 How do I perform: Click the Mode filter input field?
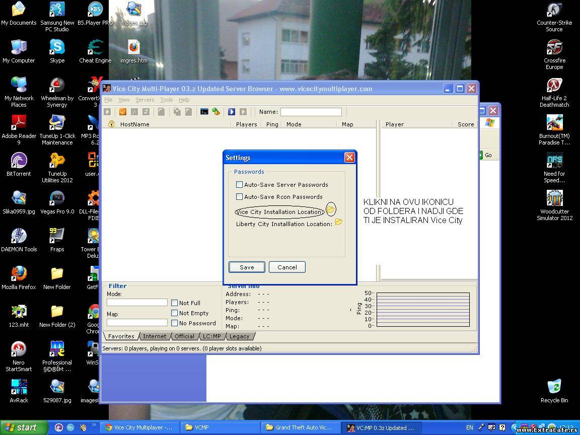(x=137, y=303)
